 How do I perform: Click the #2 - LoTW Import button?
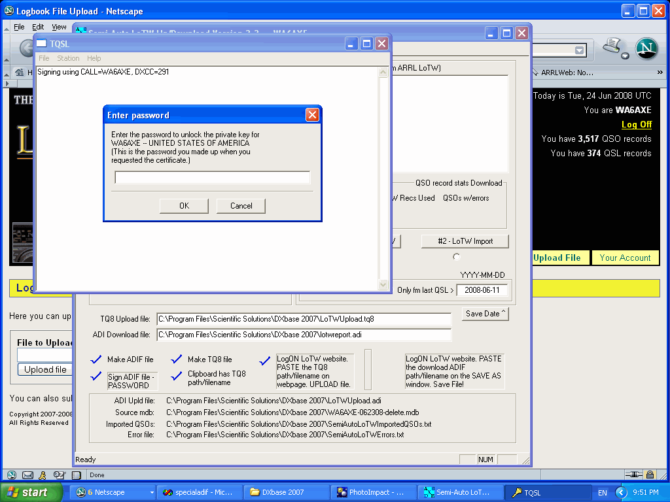465,241
